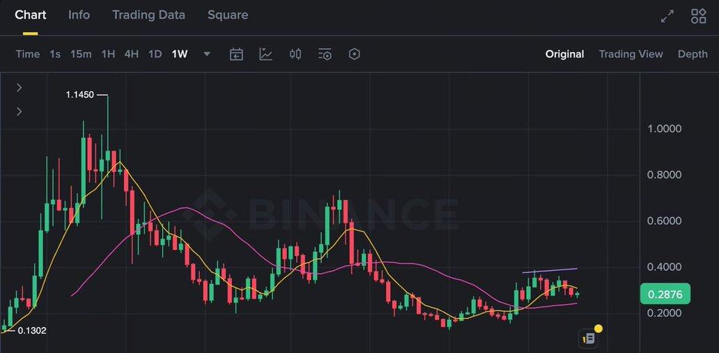Open the chart display settings icon
This screenshot has height=353, width=719.
pos(325,54)
